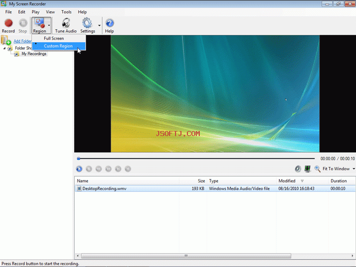This screenshot has height=267, width=356.
Task: Click the 08/16/2010 16:18:43 modified cell
Action: click(296, 188)
